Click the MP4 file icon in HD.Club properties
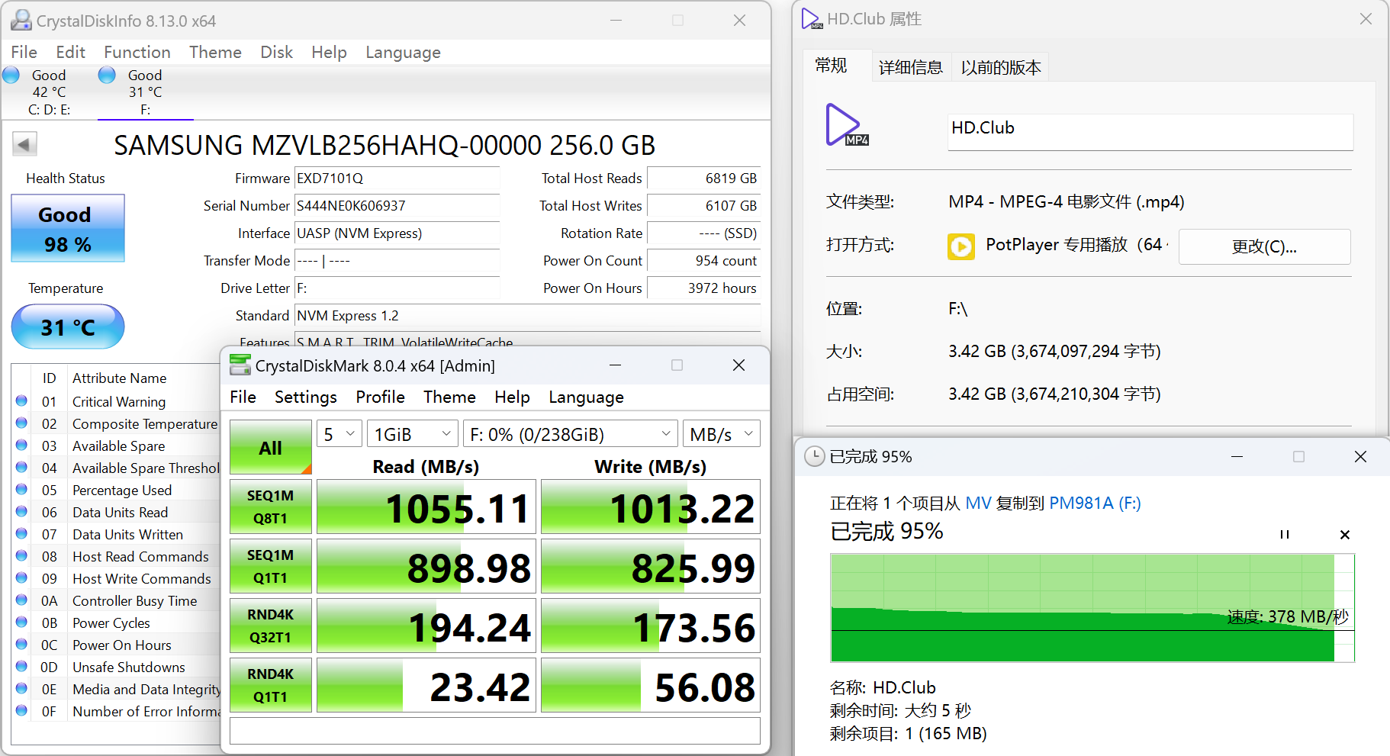 pos(847,124)
